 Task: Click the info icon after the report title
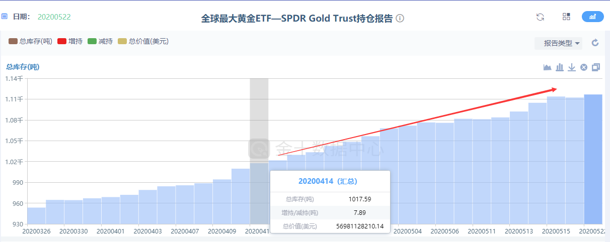(x=400, y=18)
